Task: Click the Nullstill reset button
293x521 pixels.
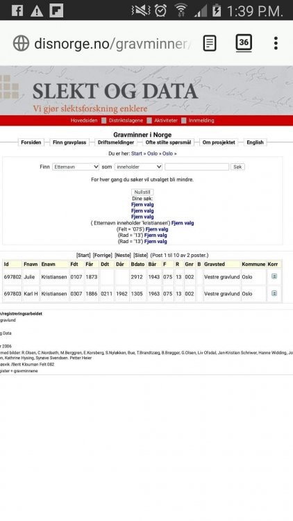Action: [142, 192]
